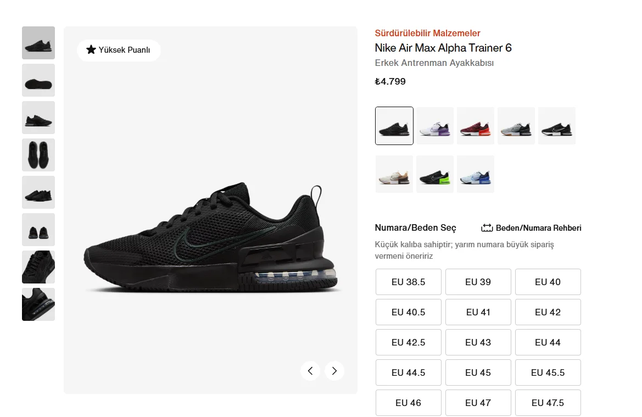
Task: Select the cream and brown shoe colorway
Action: pyautogui.click(x=394, y=174)
